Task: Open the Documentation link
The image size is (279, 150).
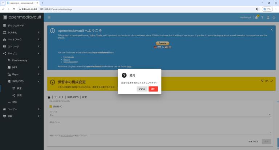Action: click(71, 62)
